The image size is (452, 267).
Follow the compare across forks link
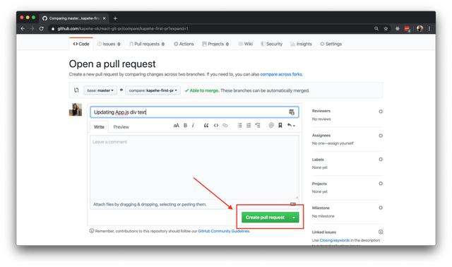281,74
